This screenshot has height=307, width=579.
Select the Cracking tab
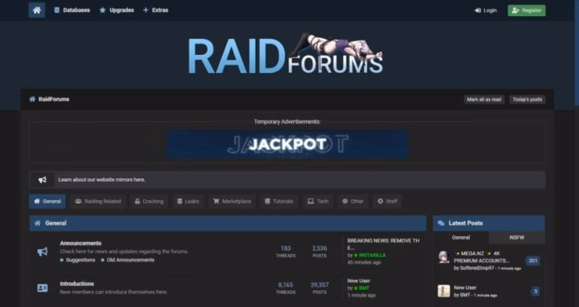(x=149, y=201)
